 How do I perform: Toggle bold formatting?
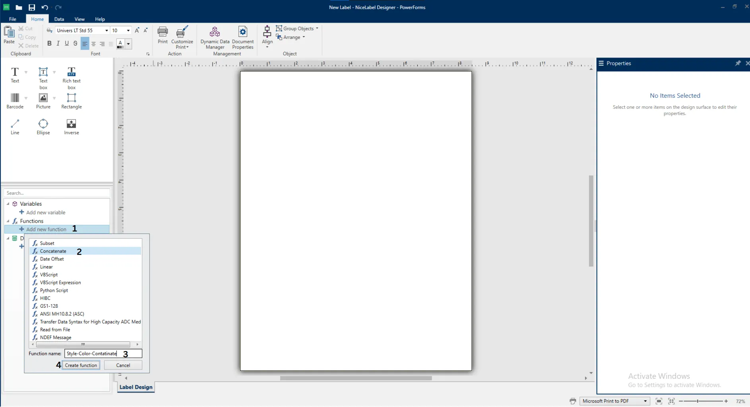(x=49, y=44)
